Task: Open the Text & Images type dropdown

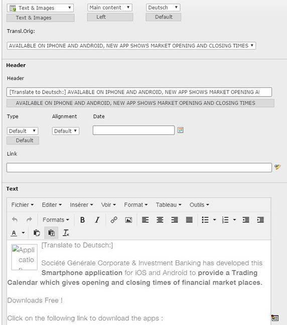Action: pyautogui.click(x=40, y=8)
